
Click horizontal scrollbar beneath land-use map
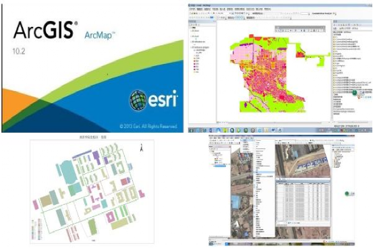pyautogui.click(x=274, y=123)
